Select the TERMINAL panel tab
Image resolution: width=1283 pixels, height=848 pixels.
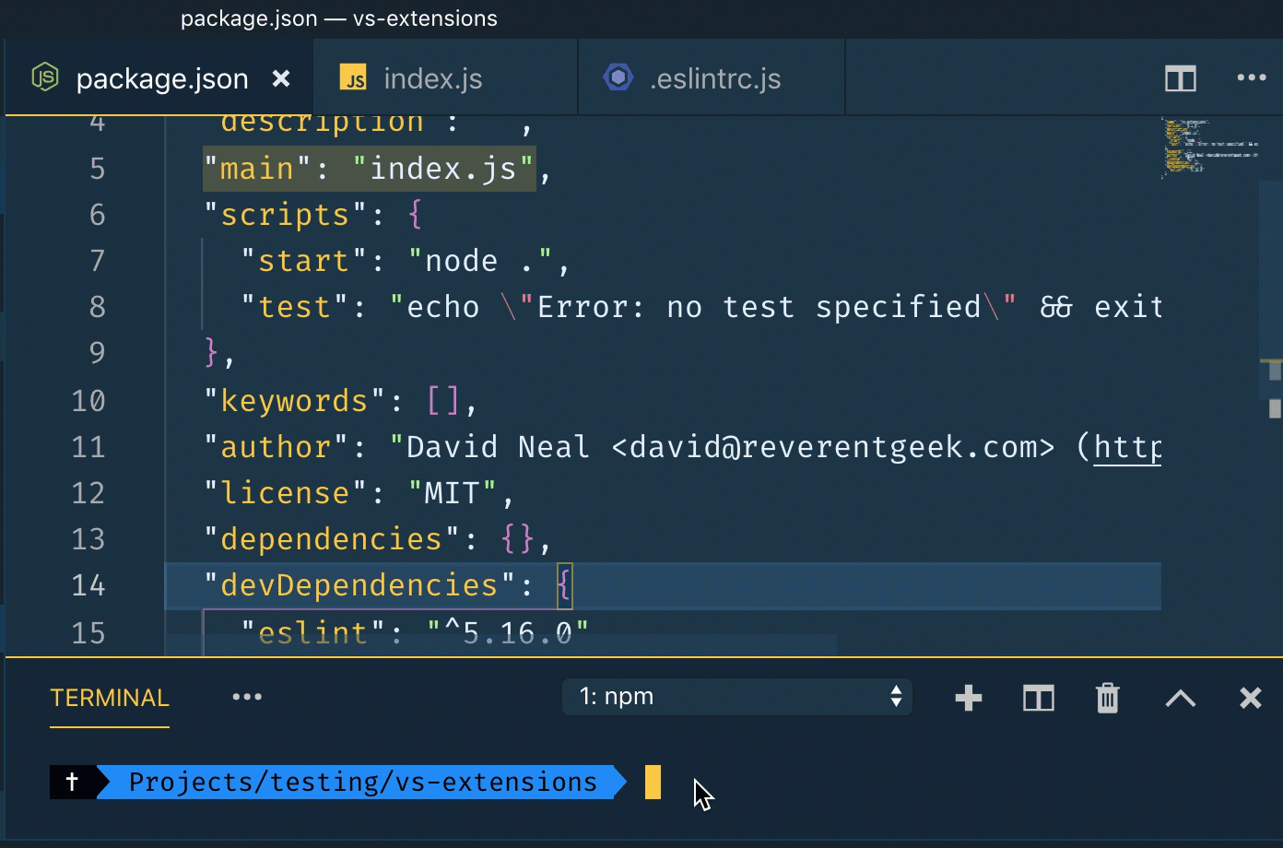point(110,698)
